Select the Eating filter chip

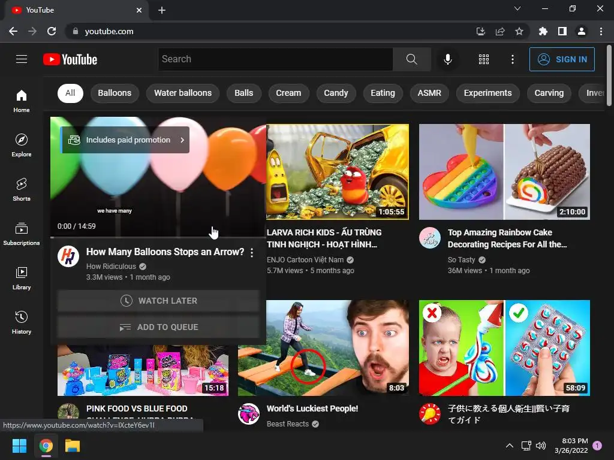point(383,93)
